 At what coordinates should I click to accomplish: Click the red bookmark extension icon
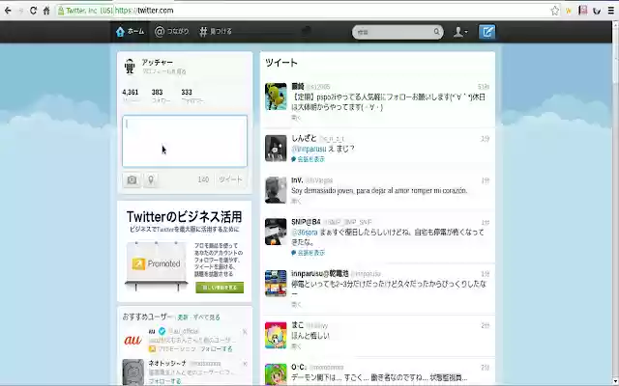(582, 11)
